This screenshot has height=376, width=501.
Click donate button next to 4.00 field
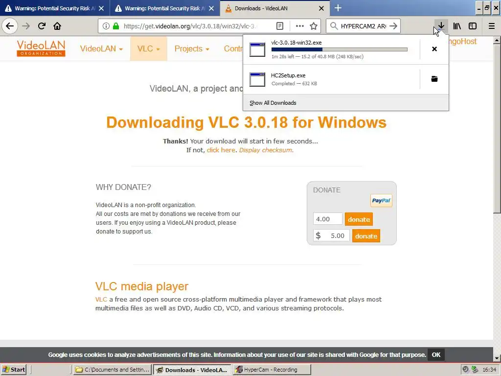[359, 219]
